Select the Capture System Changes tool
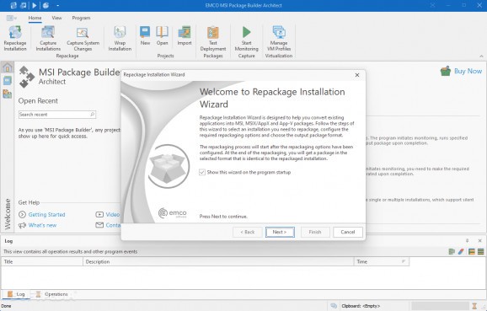 pyautogui.click(x=83, y=39)
